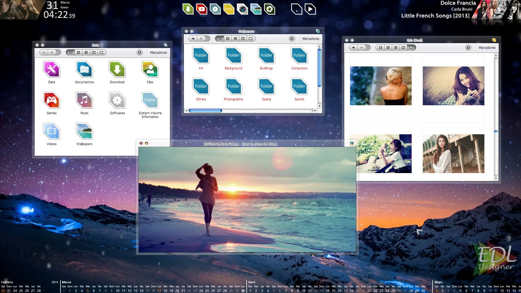521x293 pixels.
Task: Click the clock widget time display
Action: tap(59, 15)
